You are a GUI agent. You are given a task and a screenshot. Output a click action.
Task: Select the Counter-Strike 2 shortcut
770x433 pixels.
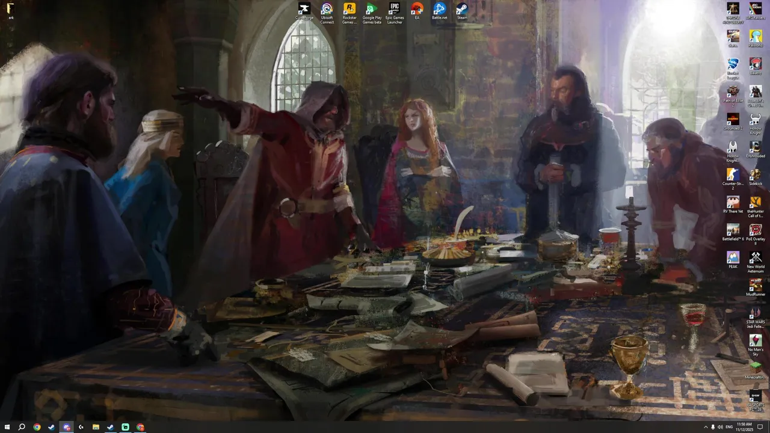pos(733,179)
